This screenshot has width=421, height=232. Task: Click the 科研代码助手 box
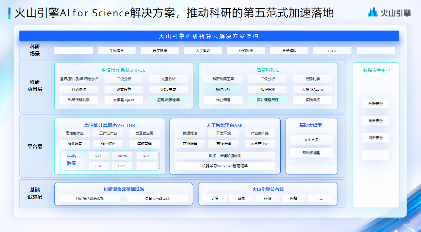pyautogui.click(x=79, y=100)
